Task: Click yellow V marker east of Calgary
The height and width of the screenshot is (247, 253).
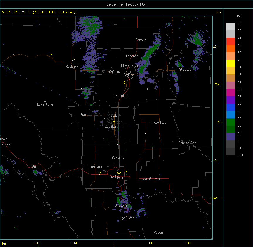Action: (126, 171)
